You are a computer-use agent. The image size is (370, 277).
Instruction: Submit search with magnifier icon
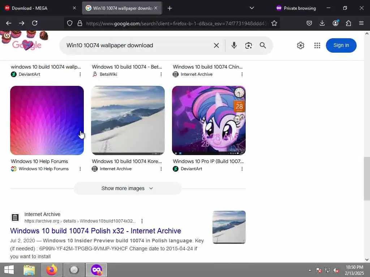tap(263, 45)
